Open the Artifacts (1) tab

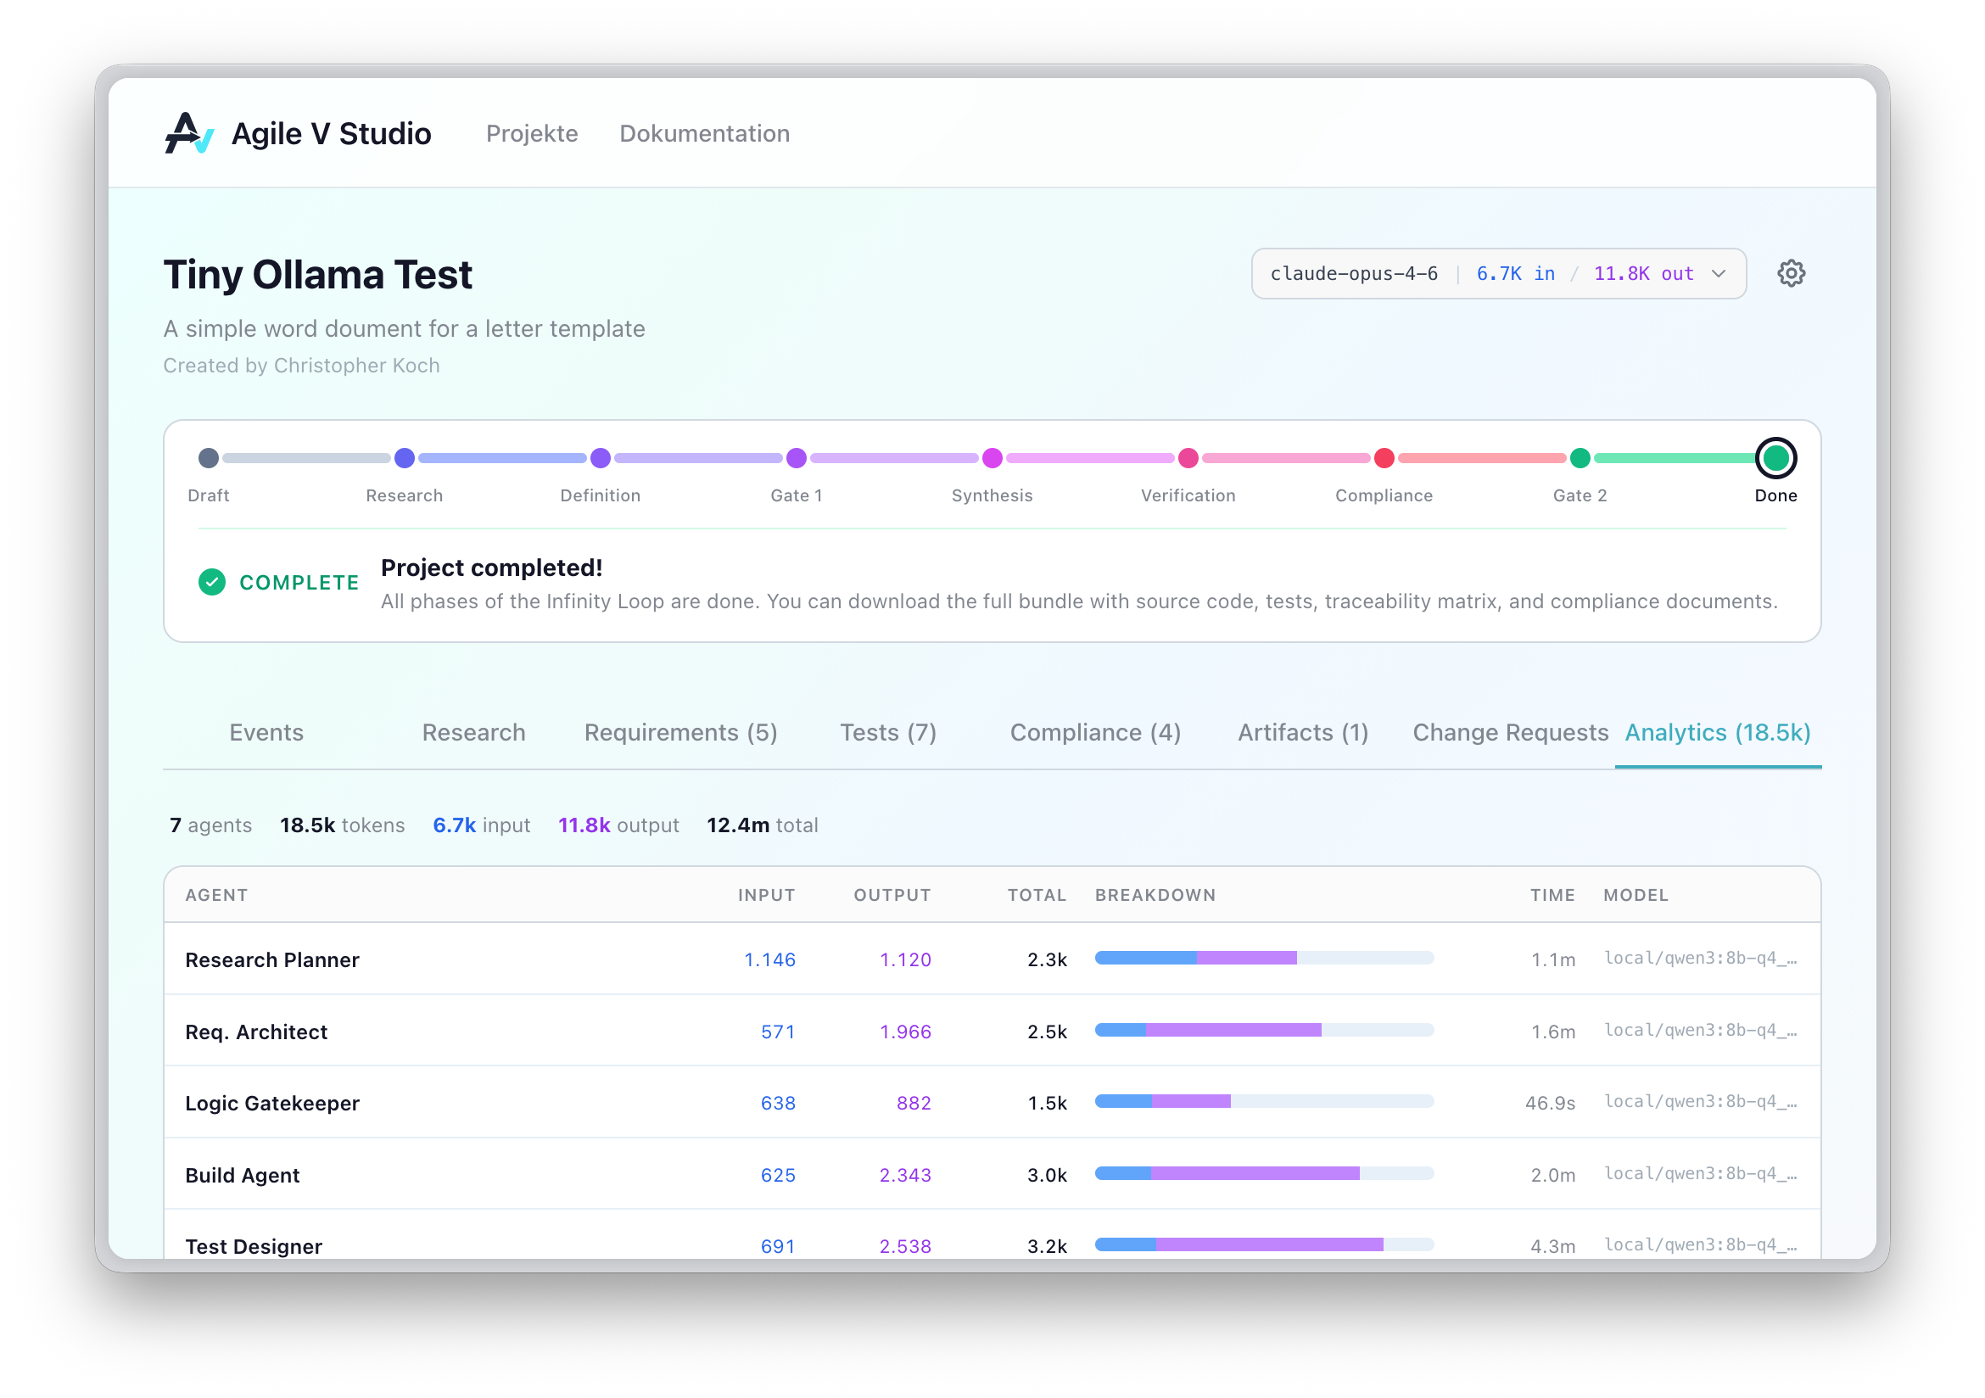point(1302,732)
